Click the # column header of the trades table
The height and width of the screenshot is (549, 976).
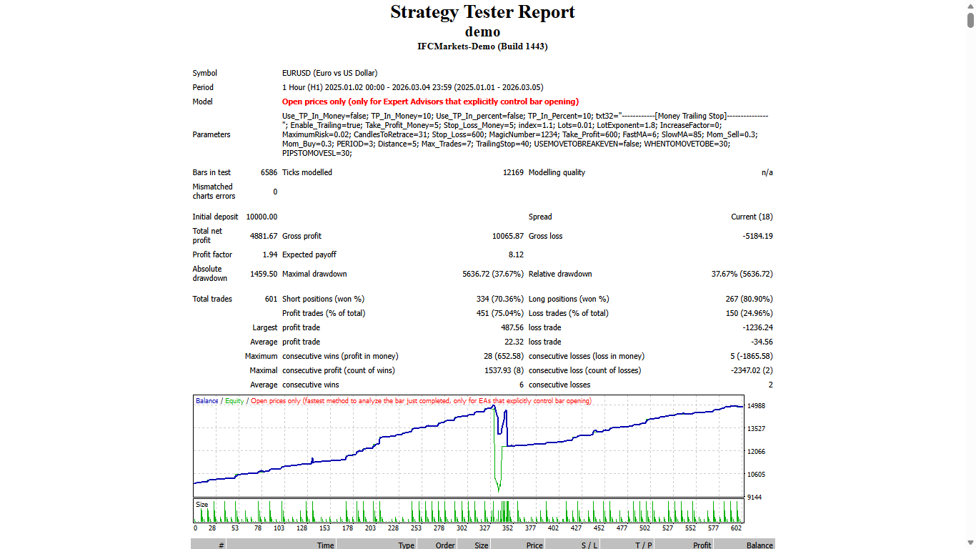click(x=221, y=545)
